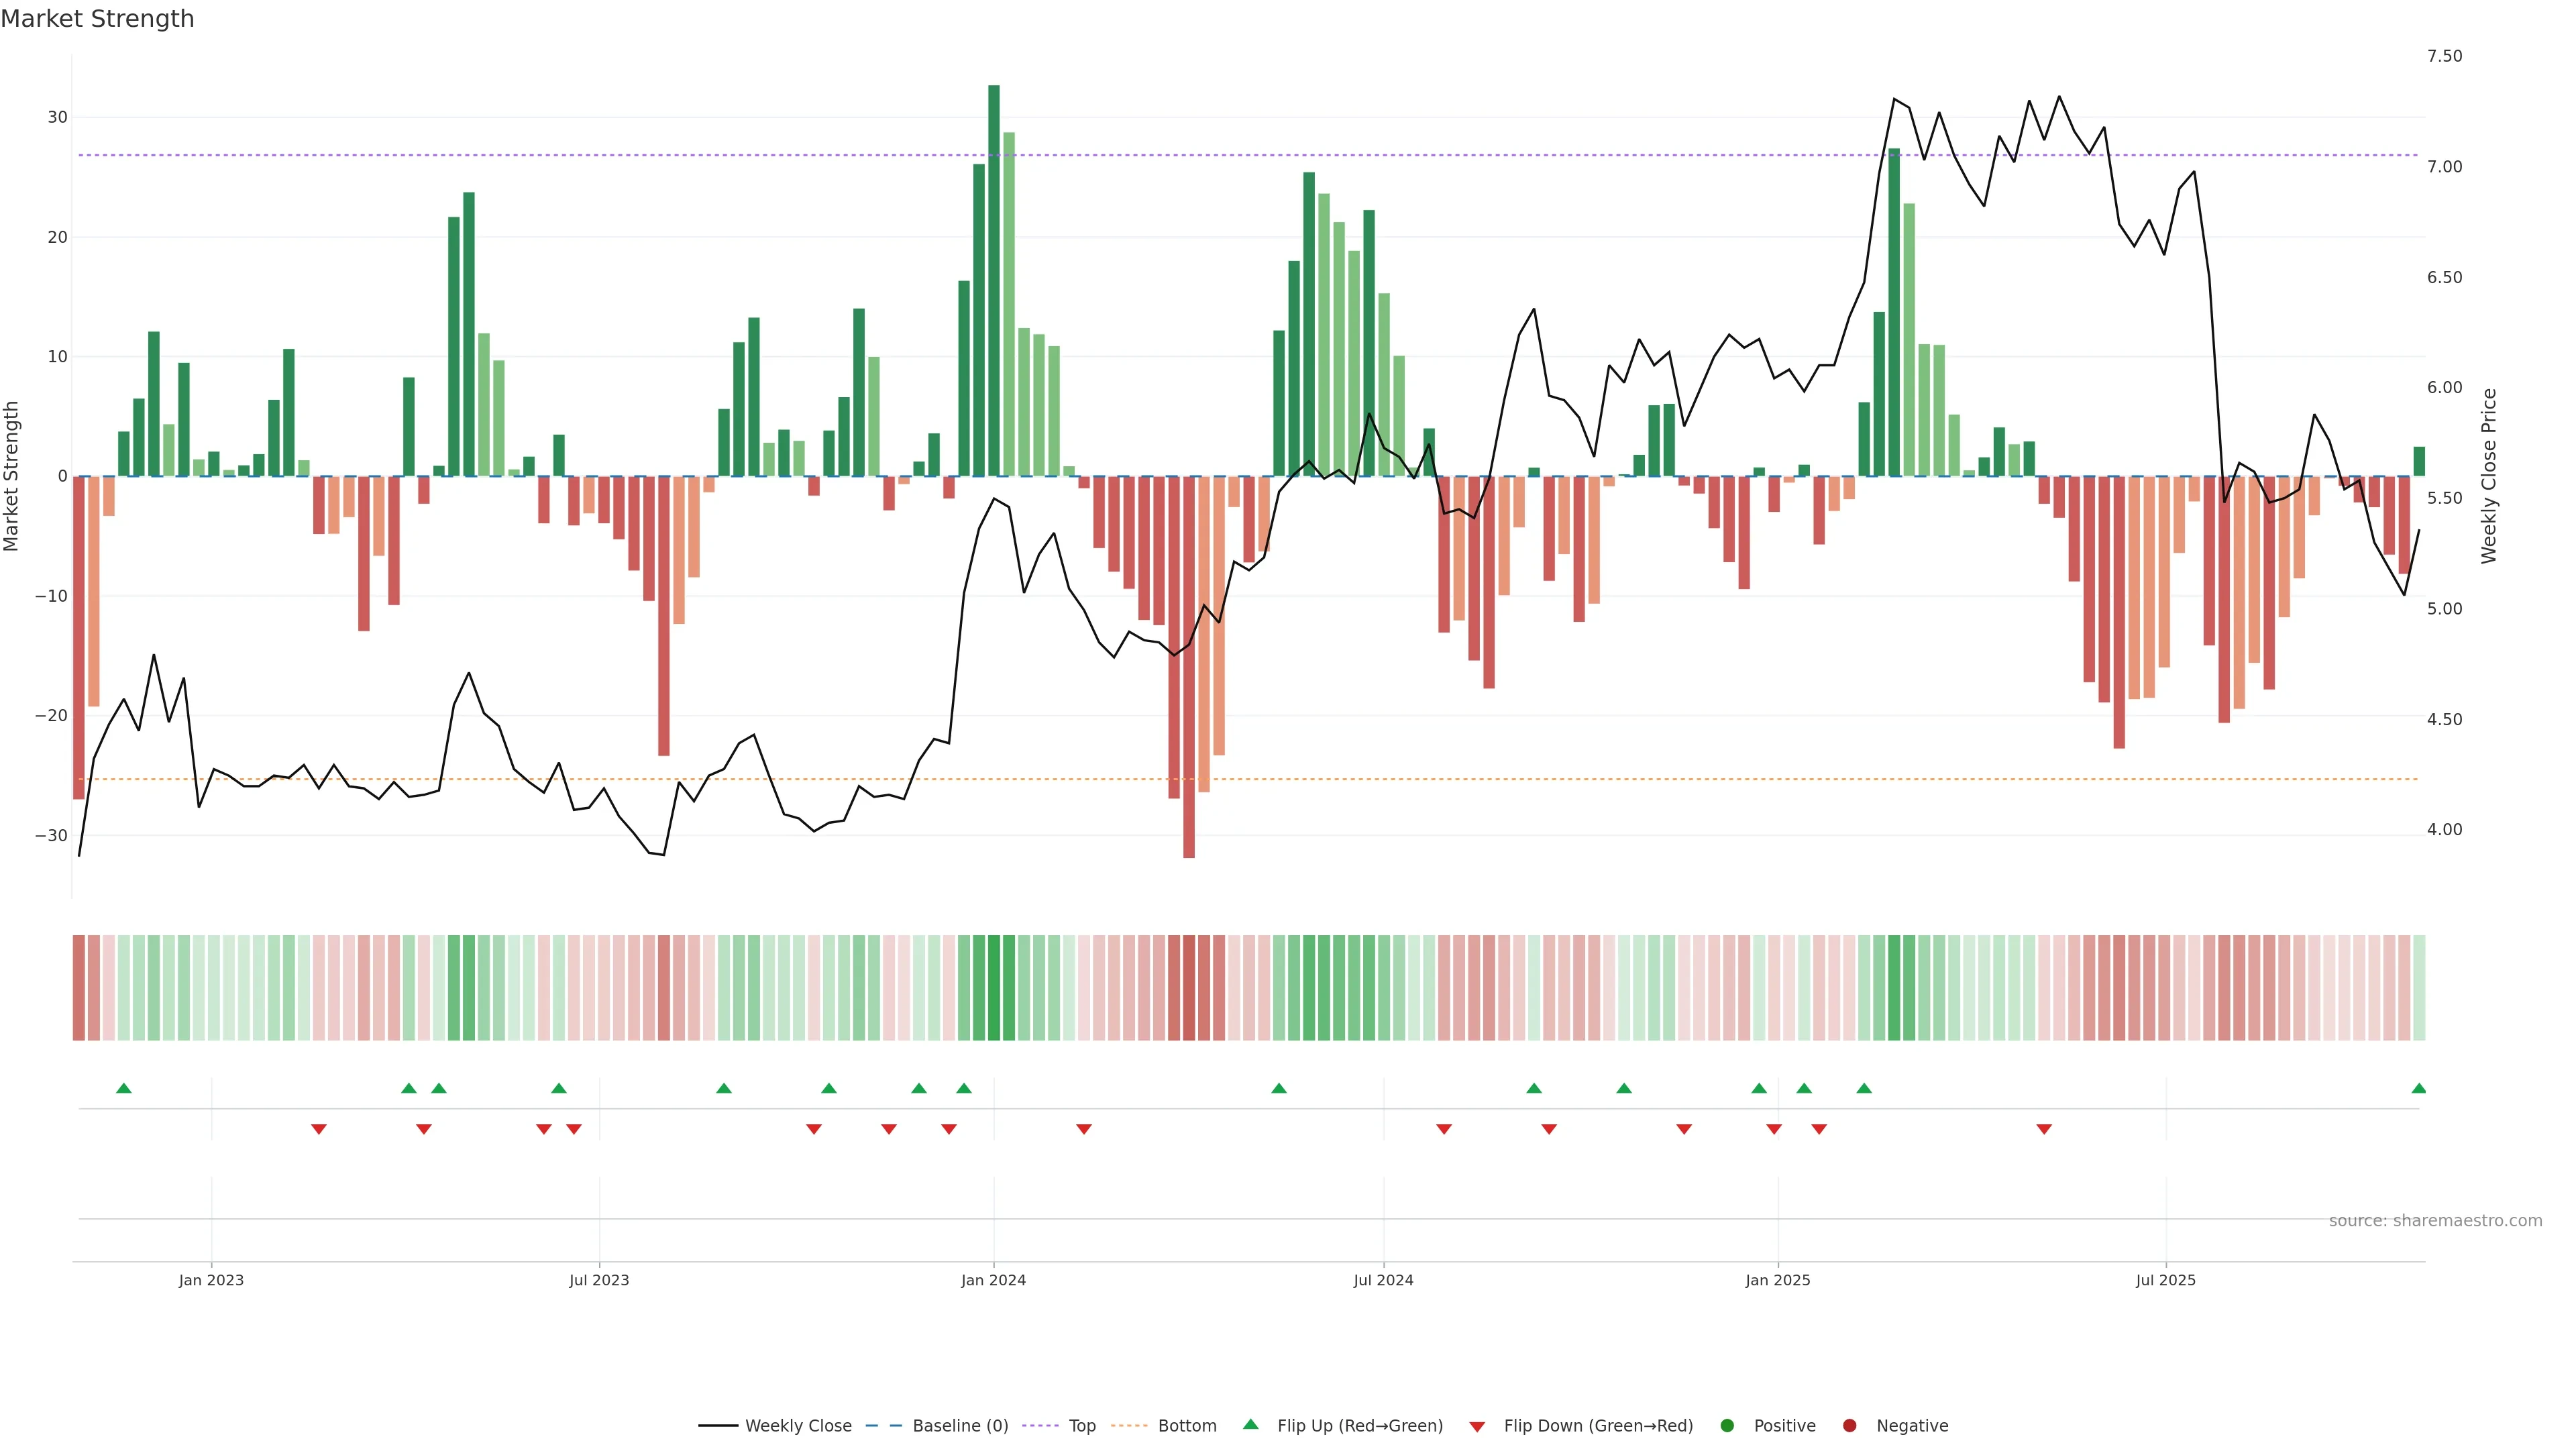
Task: Click the Weekly Close Price axis title
Action: (x=2489, y=476)
